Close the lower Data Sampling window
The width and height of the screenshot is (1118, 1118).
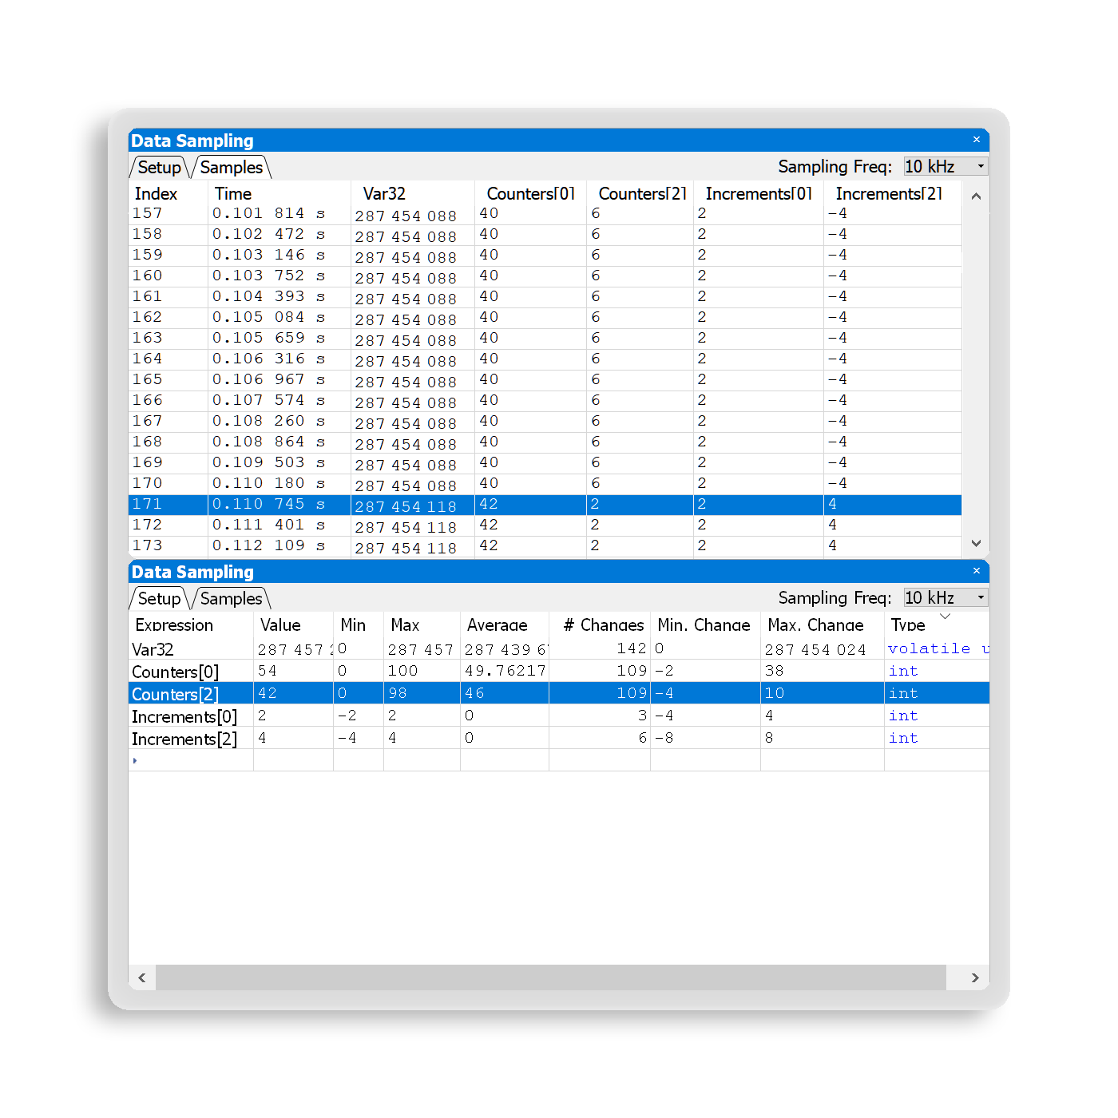click(976, 571)
